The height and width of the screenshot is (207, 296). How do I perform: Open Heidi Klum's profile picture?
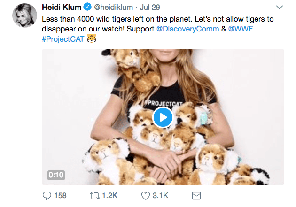[25, 15]
